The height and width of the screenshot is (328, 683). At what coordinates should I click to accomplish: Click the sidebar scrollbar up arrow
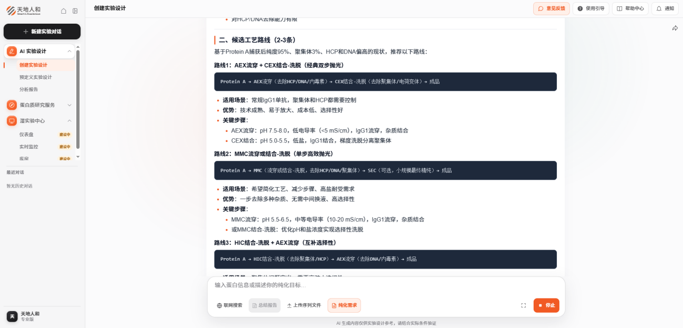click(78, 46)
